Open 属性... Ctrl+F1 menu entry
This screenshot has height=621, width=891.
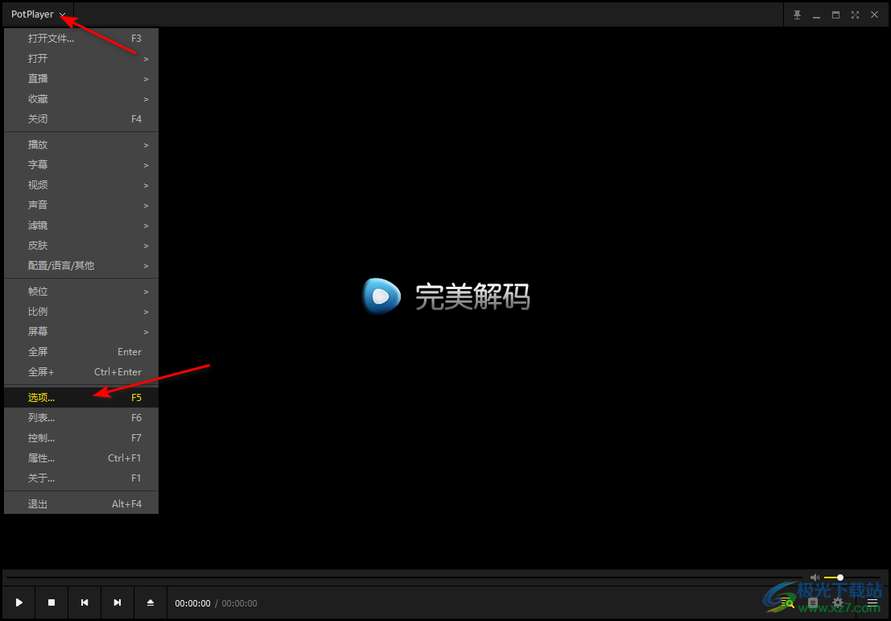(81, 457)
